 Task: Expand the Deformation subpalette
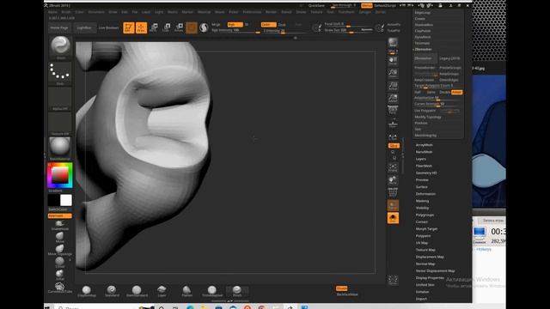click(x=426, y=194)
